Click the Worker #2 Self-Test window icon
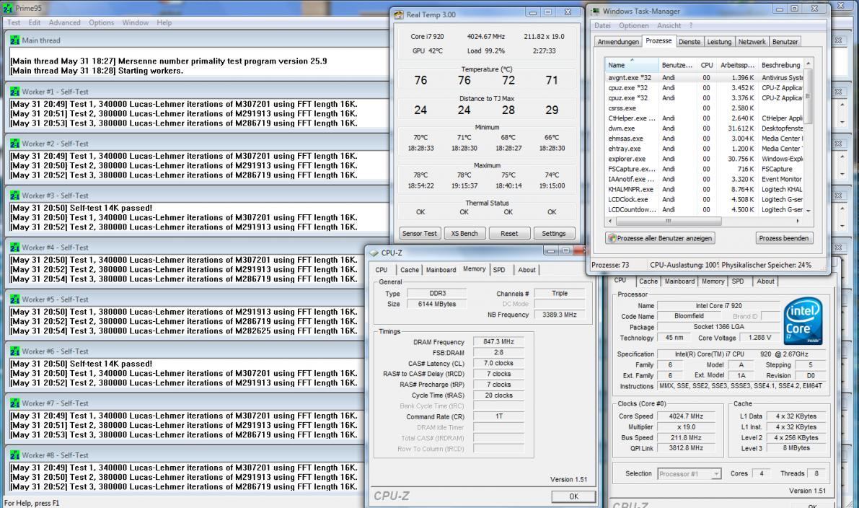The width and height of the screenshot is (859, 508). coord(14,144)
